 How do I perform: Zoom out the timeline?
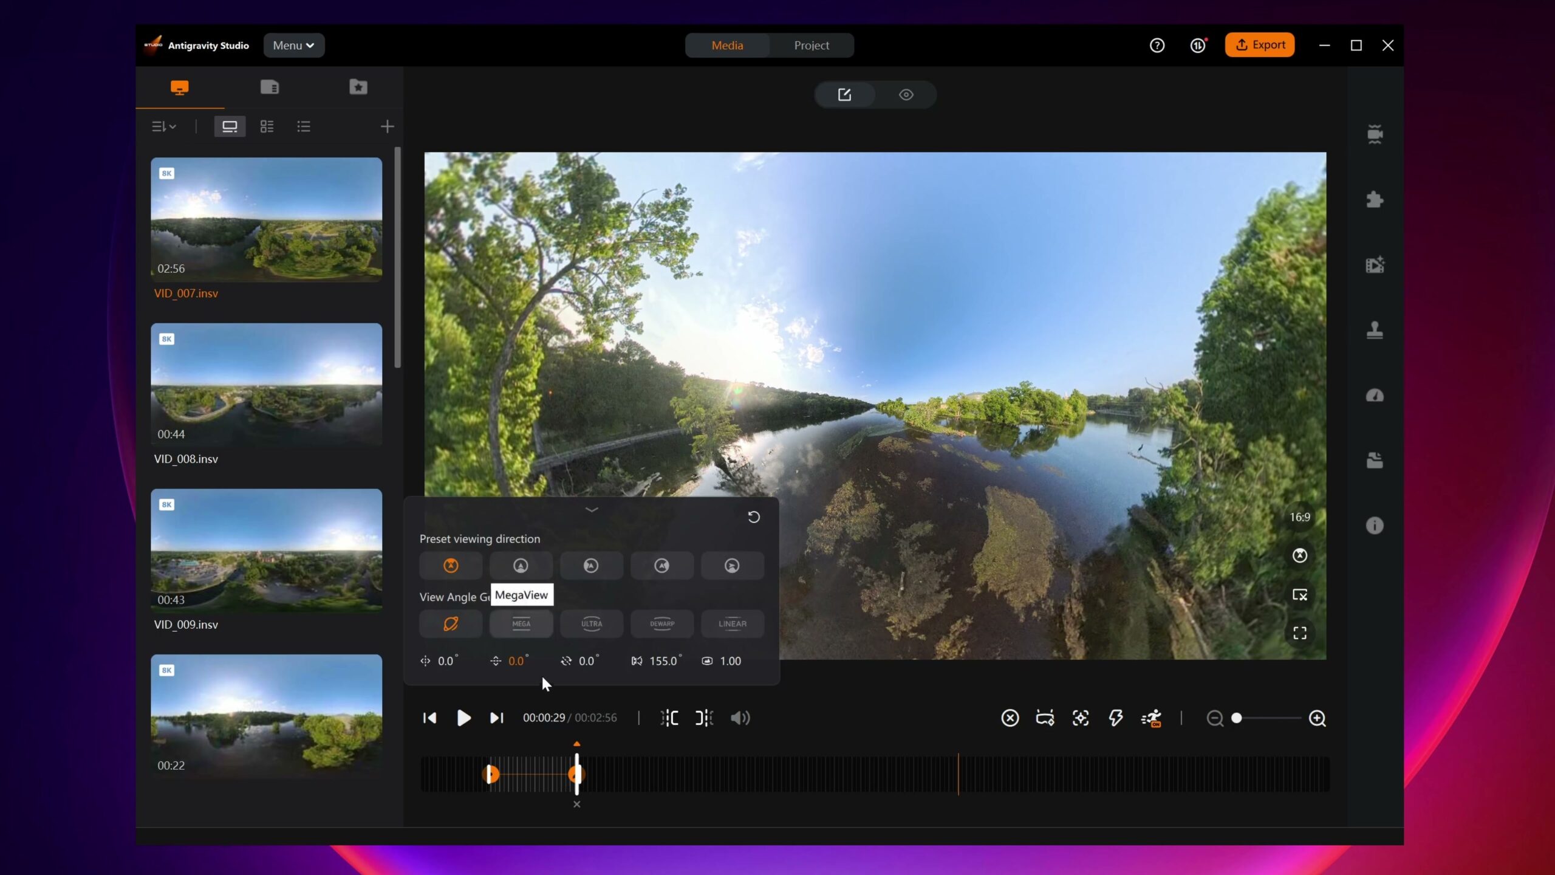tap(1214, 718)
